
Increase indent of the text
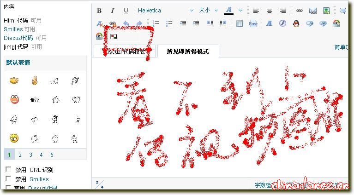(x=196, y=23)
